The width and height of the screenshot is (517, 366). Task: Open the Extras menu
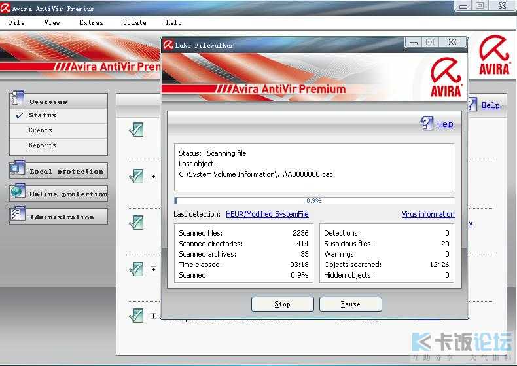coord(91,22)
